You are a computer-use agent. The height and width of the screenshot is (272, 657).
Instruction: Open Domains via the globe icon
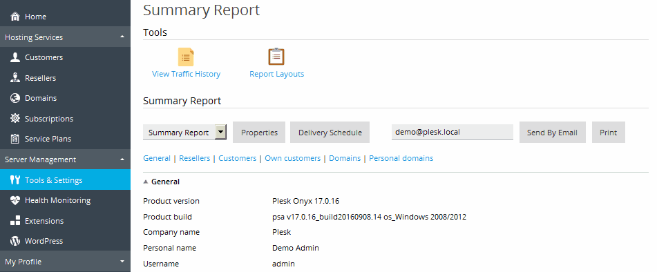pyautogui.click(x=15, y=98)
